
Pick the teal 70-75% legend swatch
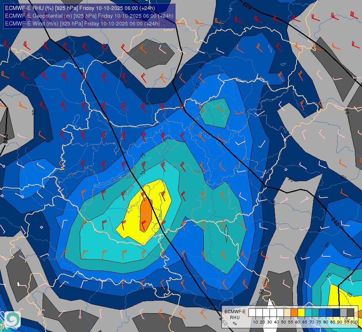pos(315,312)
